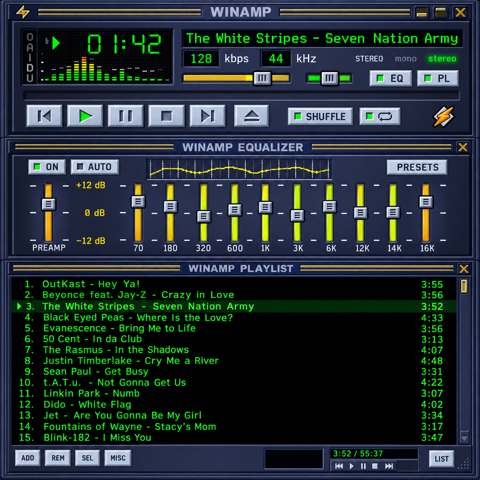Select Justin Timberlake - Cry Me a River
Screen dimensions: 480x480
coord(234,360)
